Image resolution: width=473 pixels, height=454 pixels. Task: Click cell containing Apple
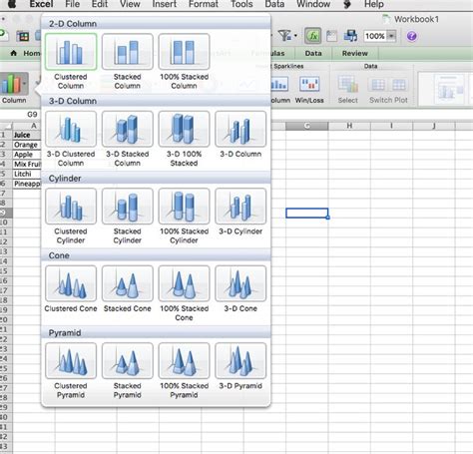pos(27,155)
